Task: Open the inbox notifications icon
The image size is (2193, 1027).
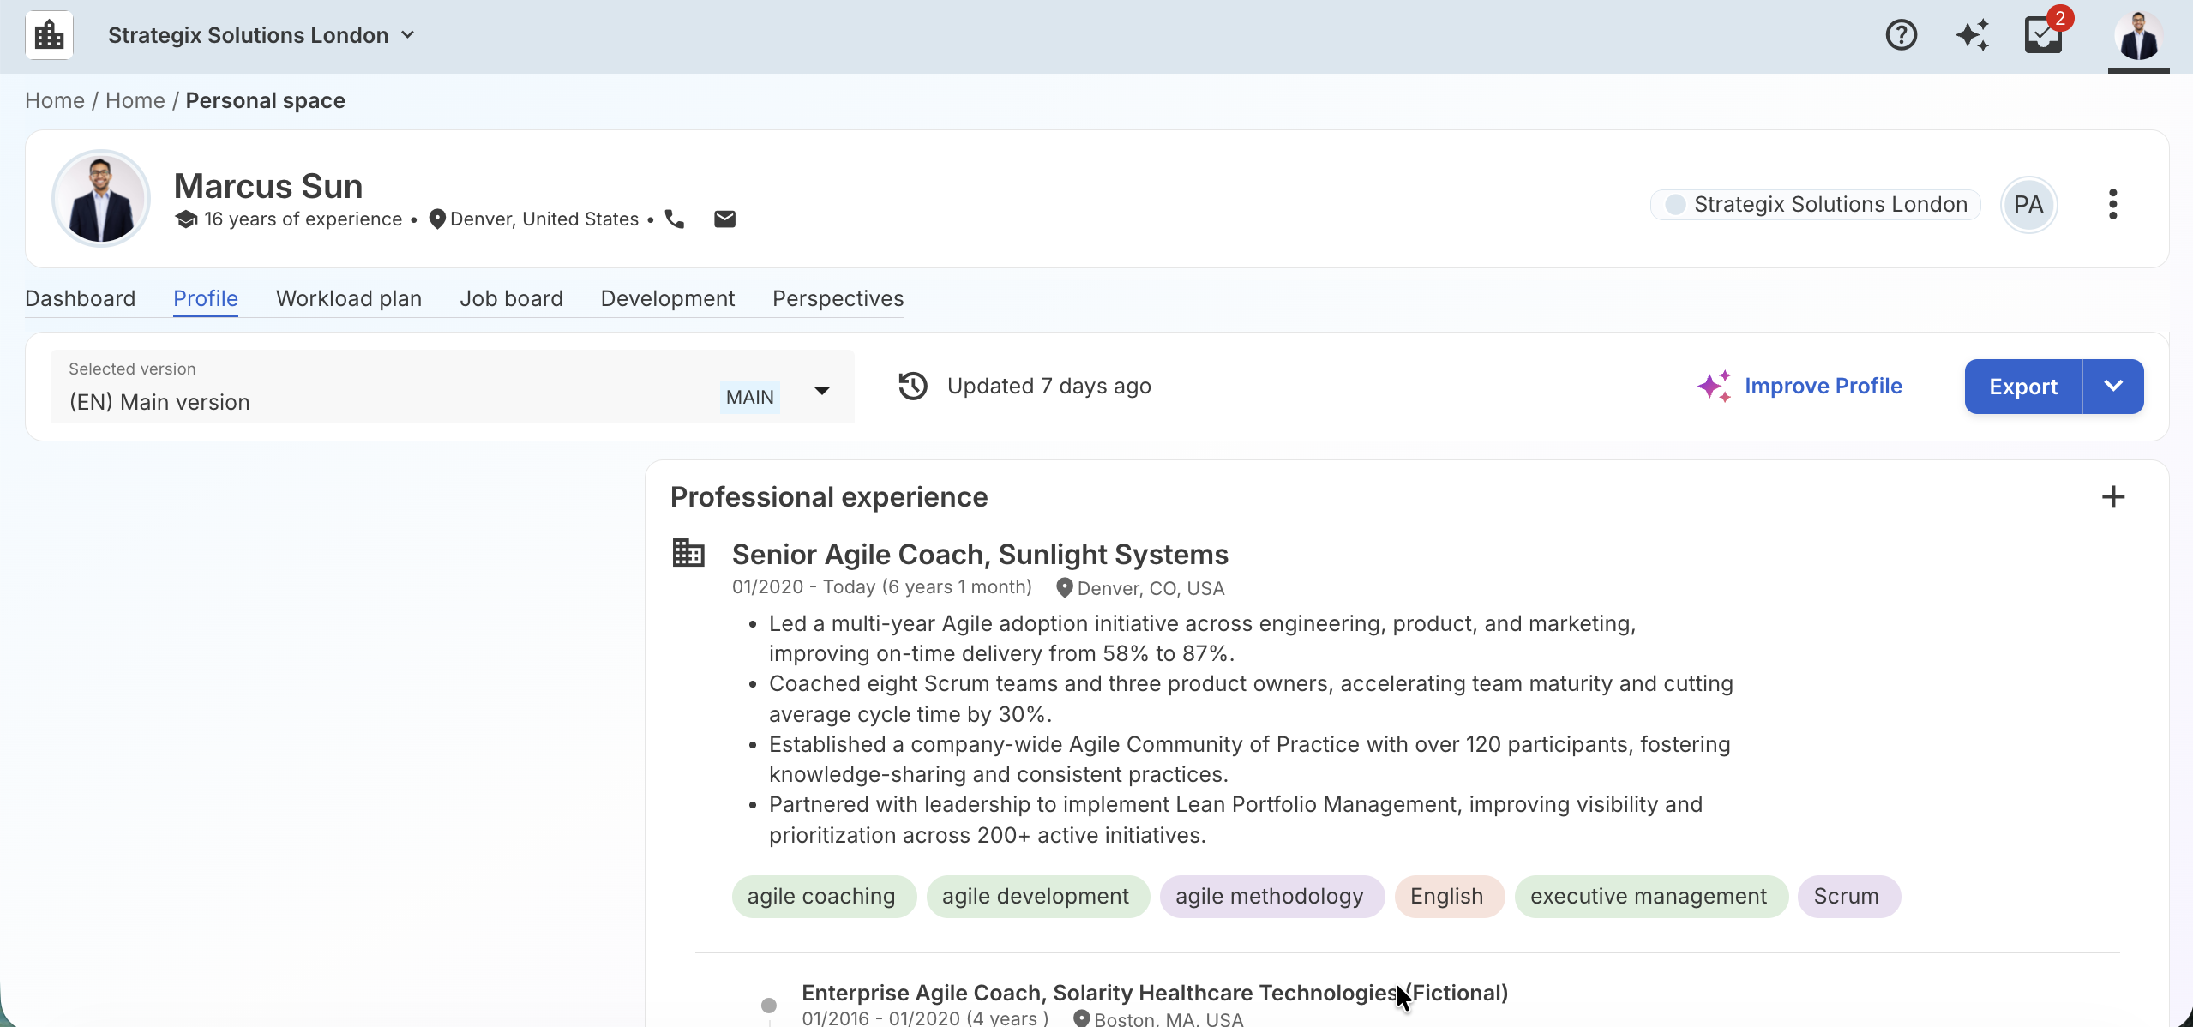Action: tap(2044, 35)
